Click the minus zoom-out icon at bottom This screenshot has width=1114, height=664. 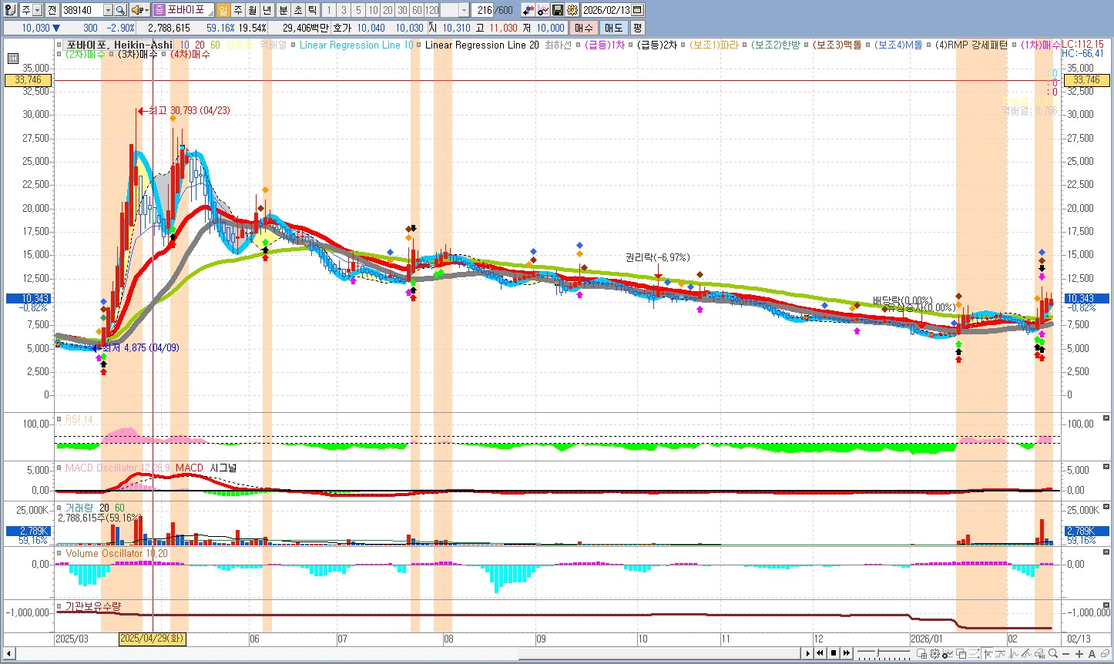(1066, 653)
